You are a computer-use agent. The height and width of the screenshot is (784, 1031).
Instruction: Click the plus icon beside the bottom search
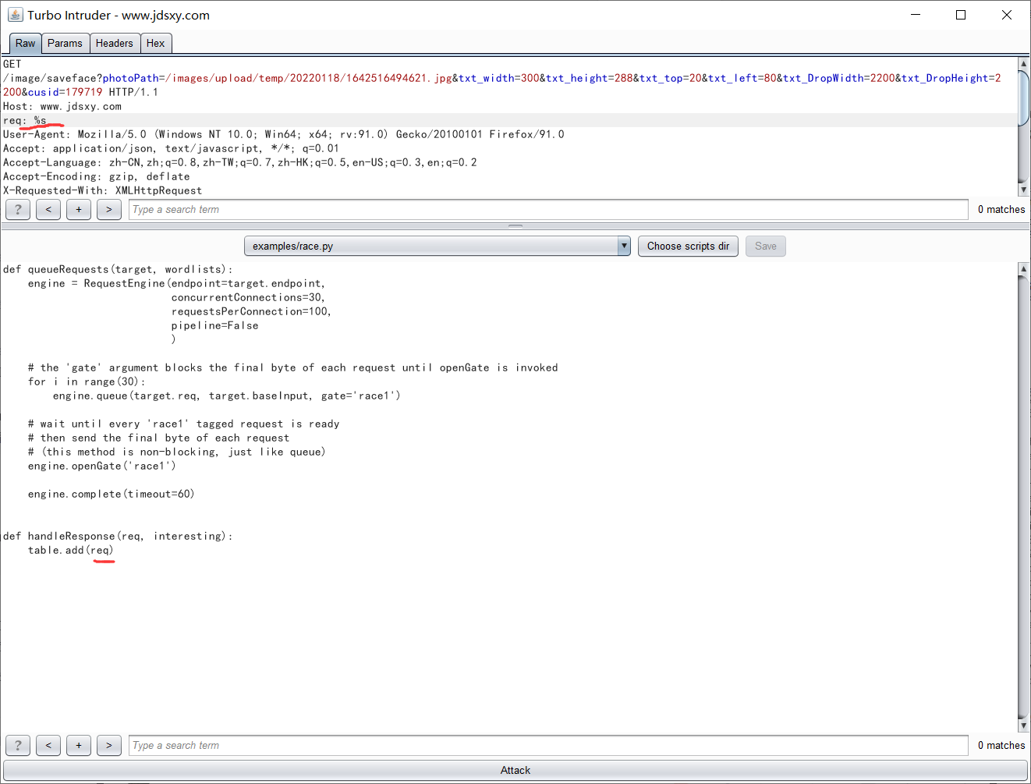[x=78, y=745]
